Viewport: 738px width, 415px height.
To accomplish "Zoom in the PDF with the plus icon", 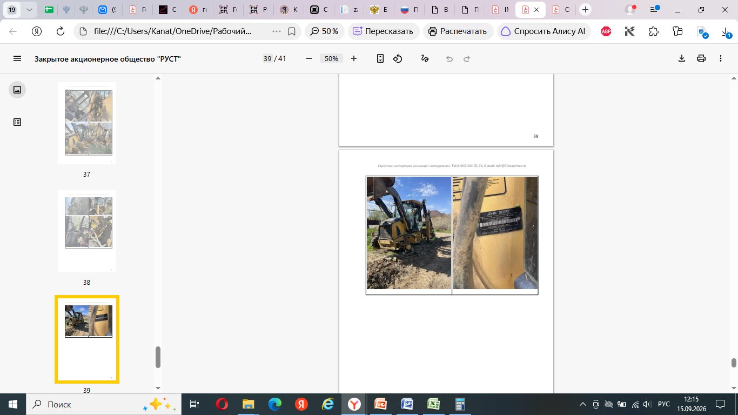I will click(x=354, y=58).
